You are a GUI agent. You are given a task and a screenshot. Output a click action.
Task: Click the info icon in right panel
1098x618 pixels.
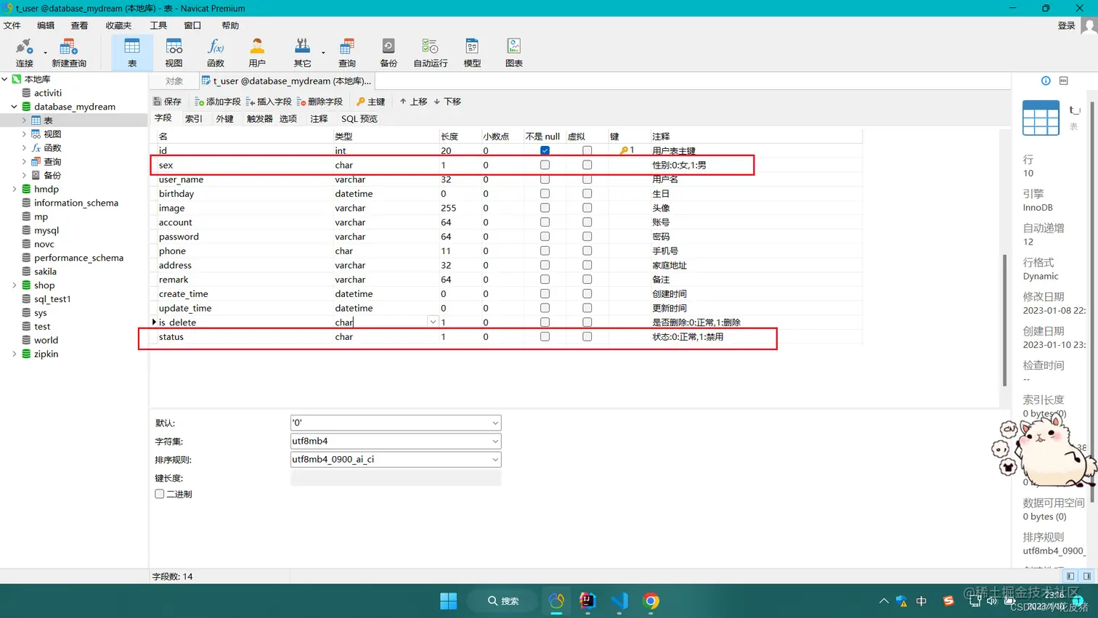point(1046,81)
